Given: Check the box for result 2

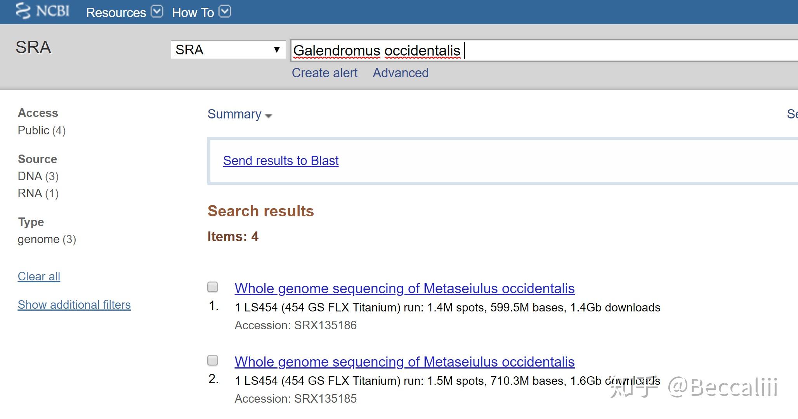Looking at the screenshot, I should 213,360.
